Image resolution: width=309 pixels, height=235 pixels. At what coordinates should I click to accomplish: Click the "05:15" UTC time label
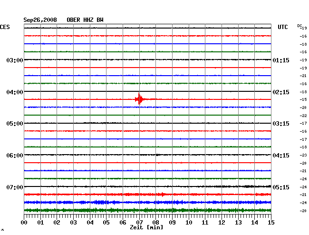pos(281,187)
